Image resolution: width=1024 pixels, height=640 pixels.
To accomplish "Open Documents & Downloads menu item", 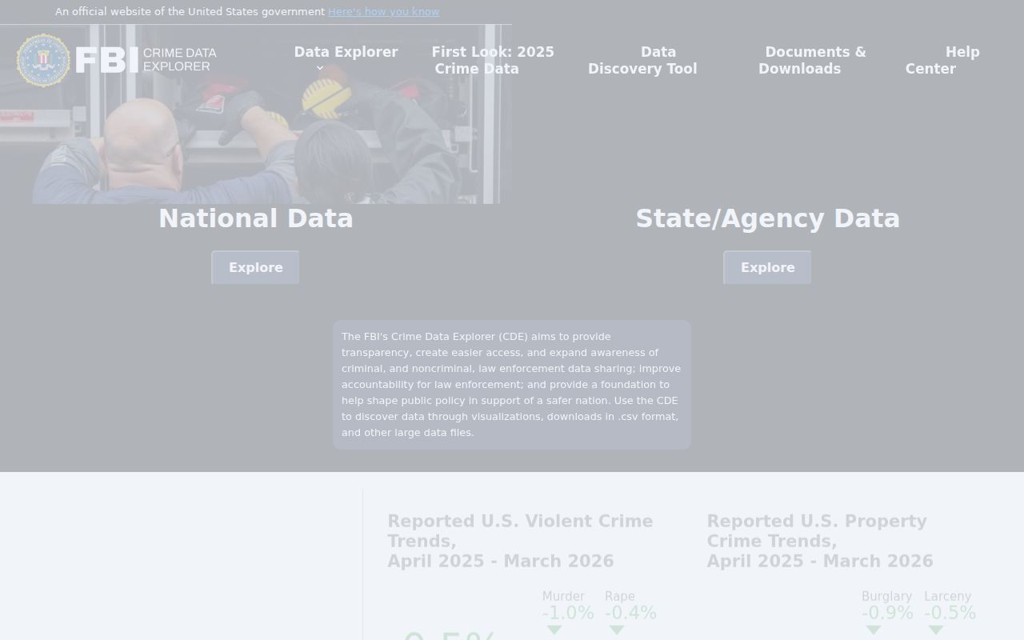I will click(812, 60).
